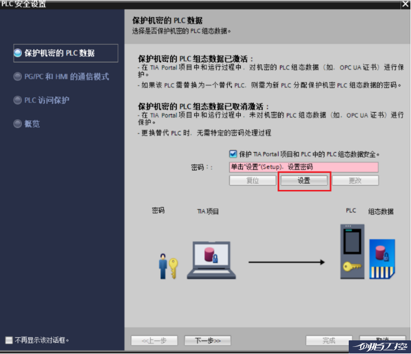Click the PLC device icon with key
Screen dimensions: 411x354
pyautogui.click(x=352, y=252)
